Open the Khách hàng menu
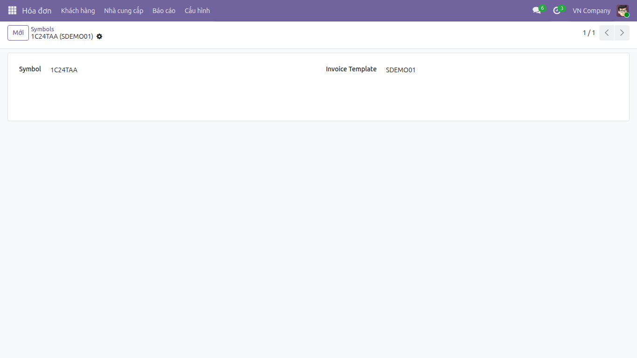The height and width of the screenshot is (358, 637). 78,10
